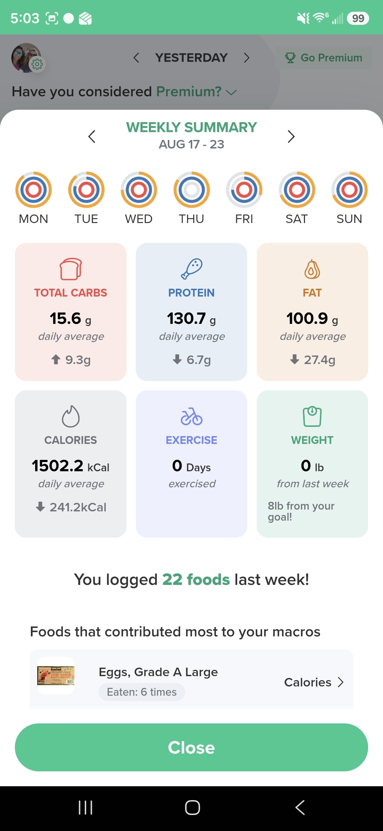This screenshot has width=383, height=831.
Task: Tap the Fat avocado icon
Action: (312, 269)
